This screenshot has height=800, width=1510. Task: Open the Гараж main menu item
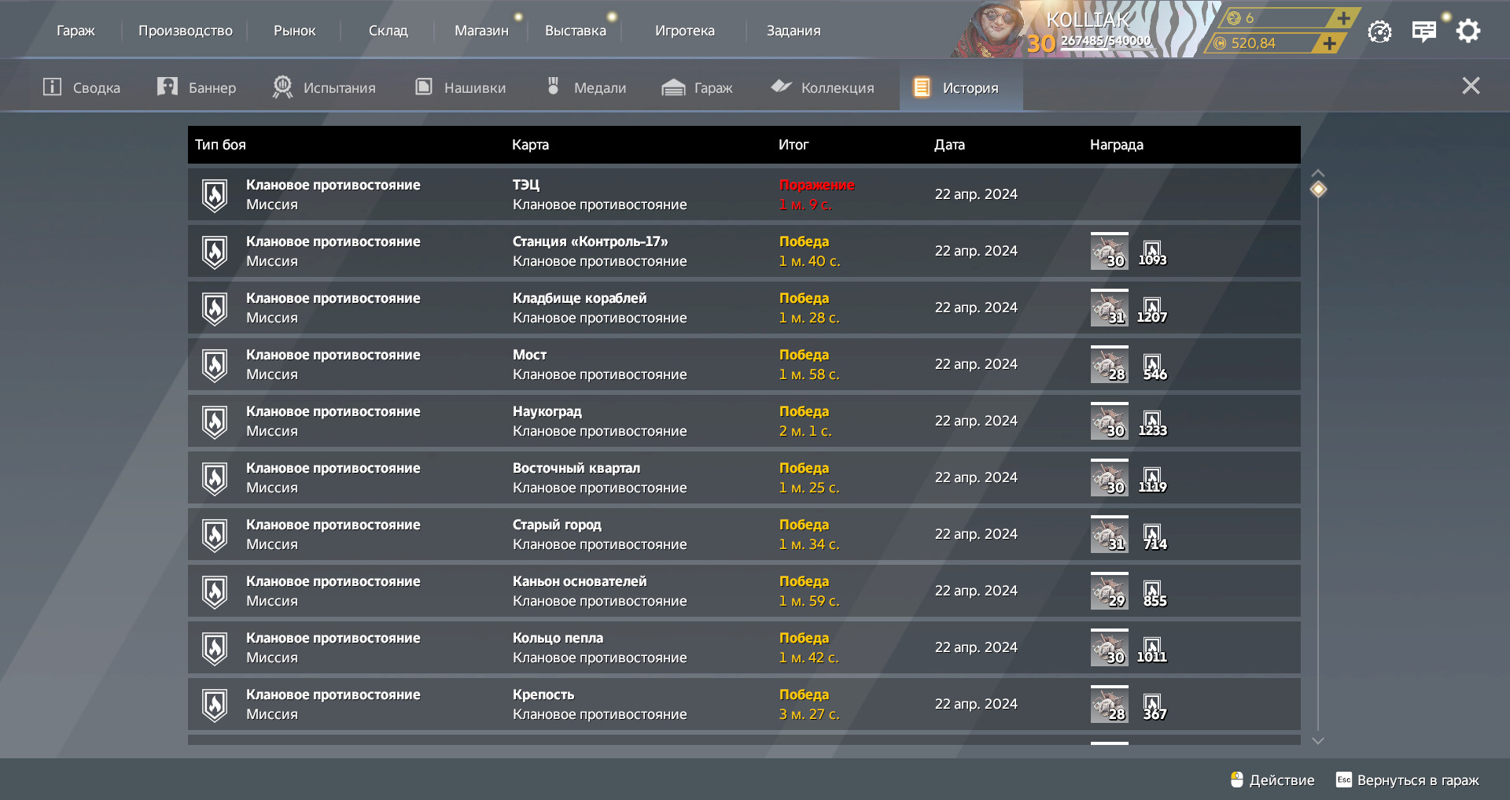(75, 31)
